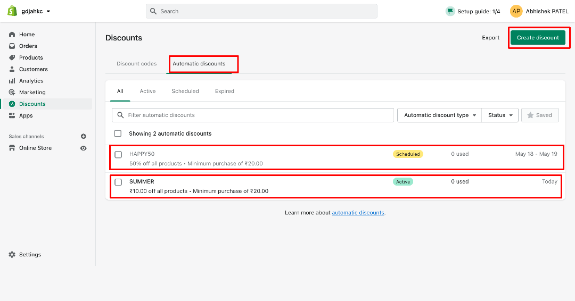
Task: Click the filter field magnifier icon
Action: (120, 115)
